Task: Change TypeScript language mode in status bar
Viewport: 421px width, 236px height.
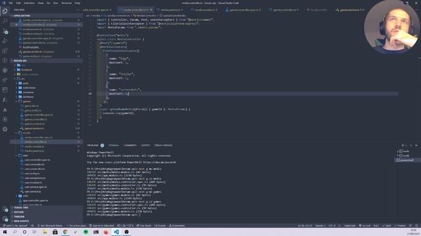Action: (x=349, y=226)
